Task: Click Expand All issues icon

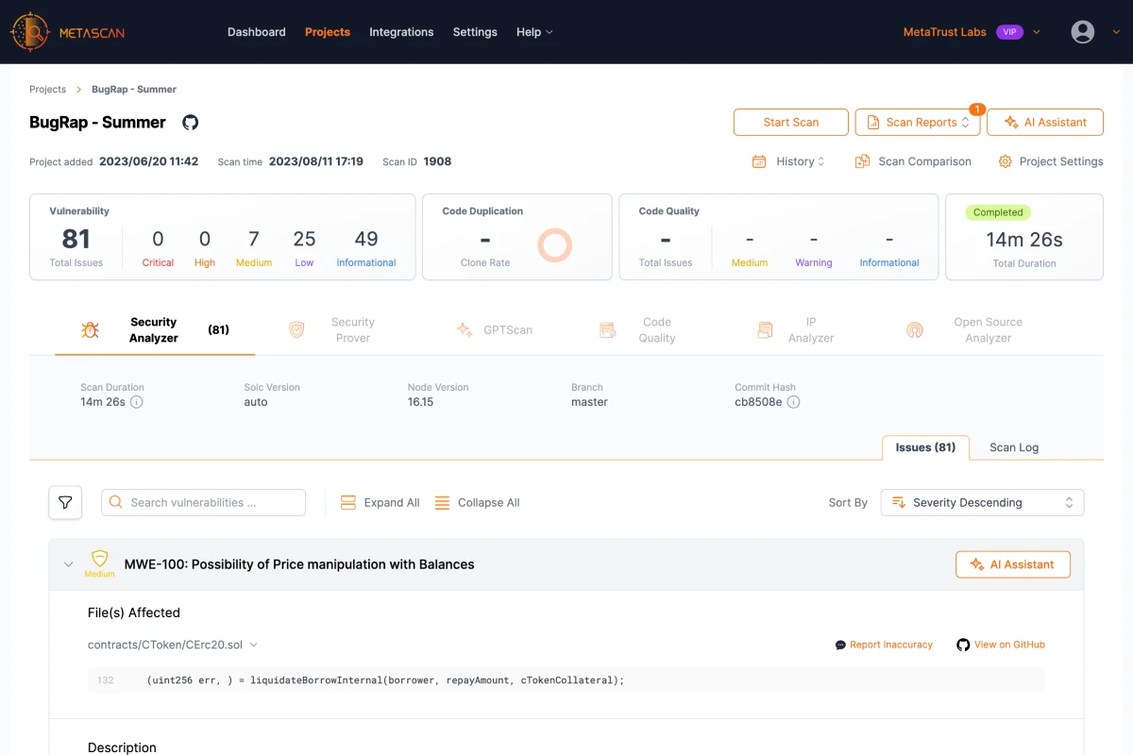Action: pyautogui.click(x=348, y=503)
